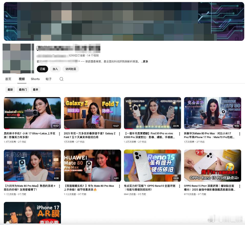Open more options for 拆解华为Mate 80 Pro Max video
Image resolution: width=245 pixels, height=225 pixels.
[240, 134]
